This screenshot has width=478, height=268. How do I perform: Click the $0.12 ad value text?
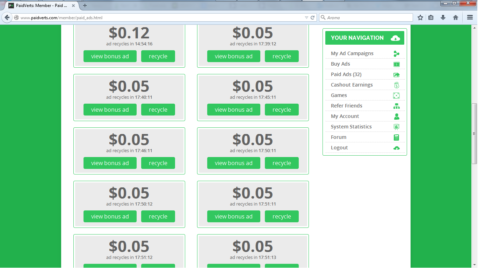[x=129, y=33]
